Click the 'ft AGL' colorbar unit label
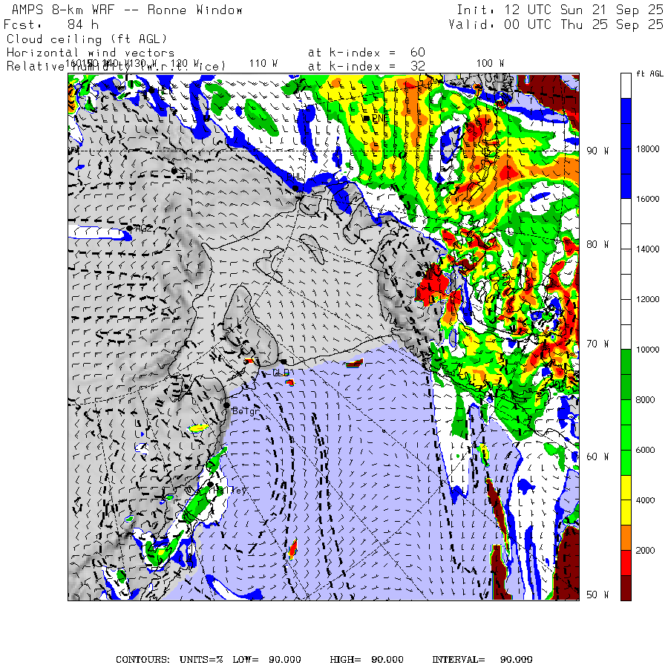The width and height of the screenshot is (668, 668). (x=650, y=73)
